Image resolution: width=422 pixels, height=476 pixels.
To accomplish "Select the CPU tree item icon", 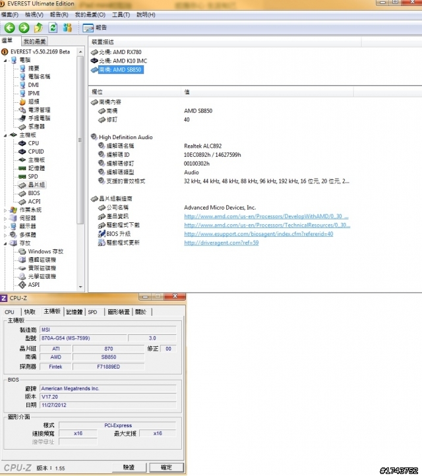I will 22,143.
